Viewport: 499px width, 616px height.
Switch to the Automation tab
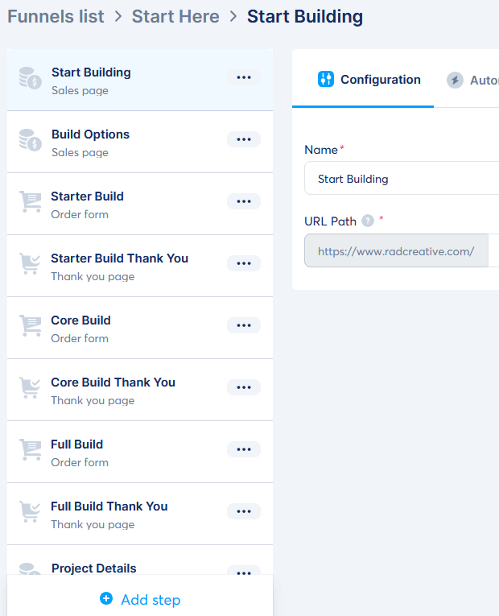475,81
